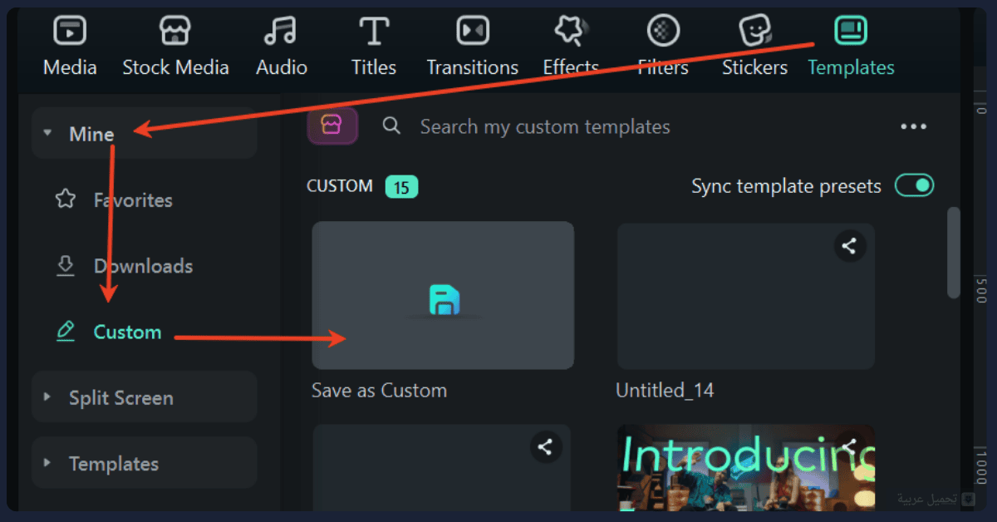This screenshot has width=997, height=522.
Task: Switch to the Stickers tab label
Action: tap(754, 67)
